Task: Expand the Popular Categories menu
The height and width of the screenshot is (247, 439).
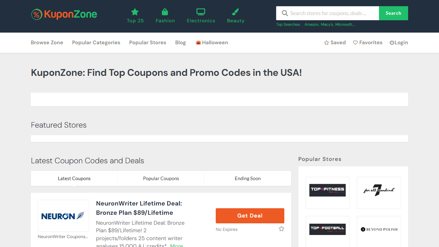Action: pyautogui.click(x=96, y=43)
